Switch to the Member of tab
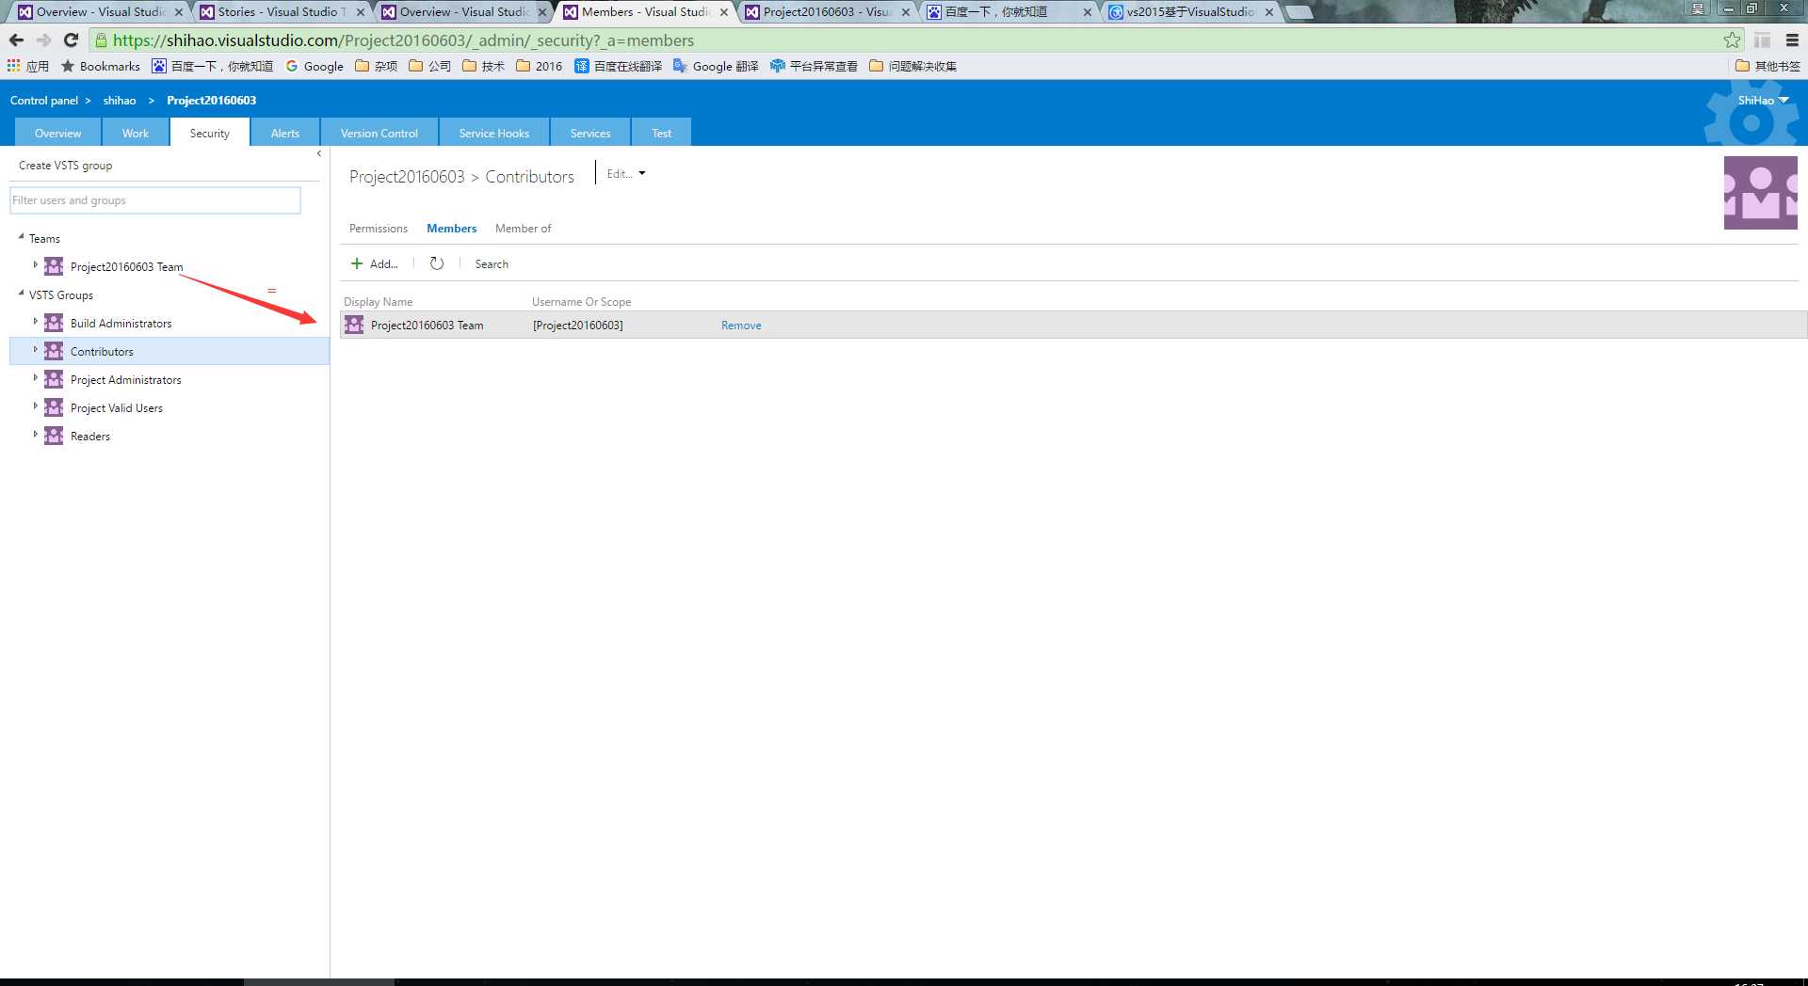This screenshot has height=986, width=1808. click(524, 229)
